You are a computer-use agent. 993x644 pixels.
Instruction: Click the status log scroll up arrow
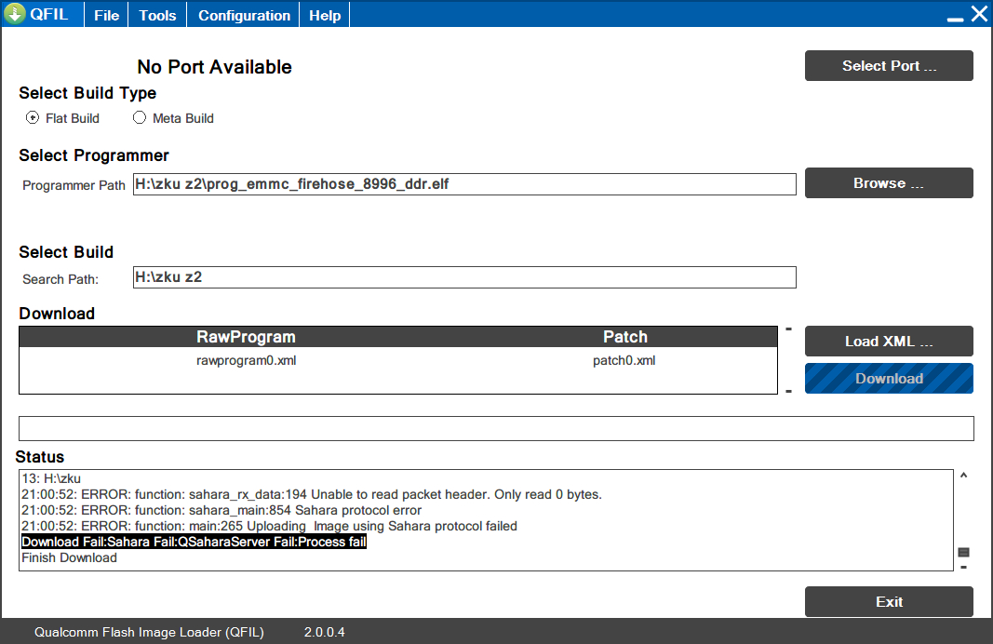[963, 475]
